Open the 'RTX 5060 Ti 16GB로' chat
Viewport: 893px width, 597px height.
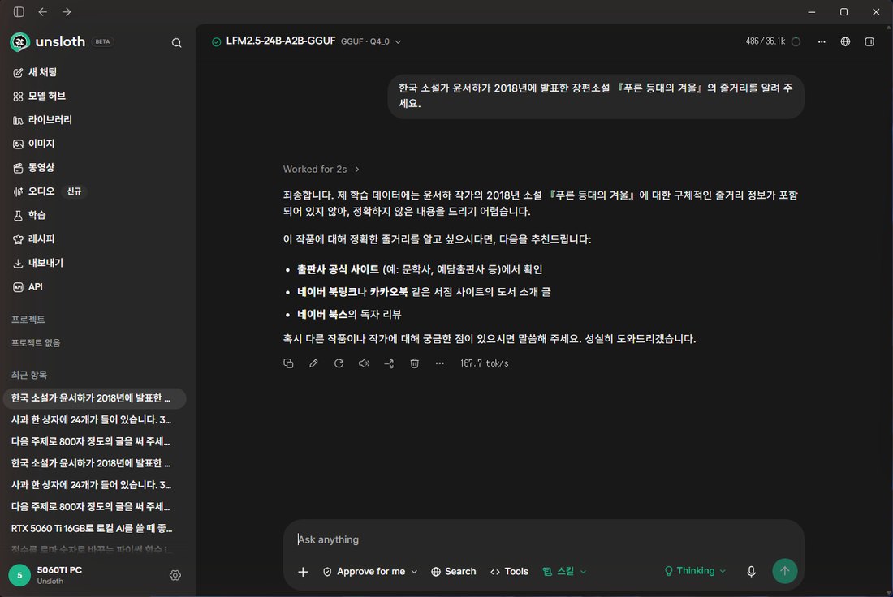pyautogui.click(x=94, y=529)
